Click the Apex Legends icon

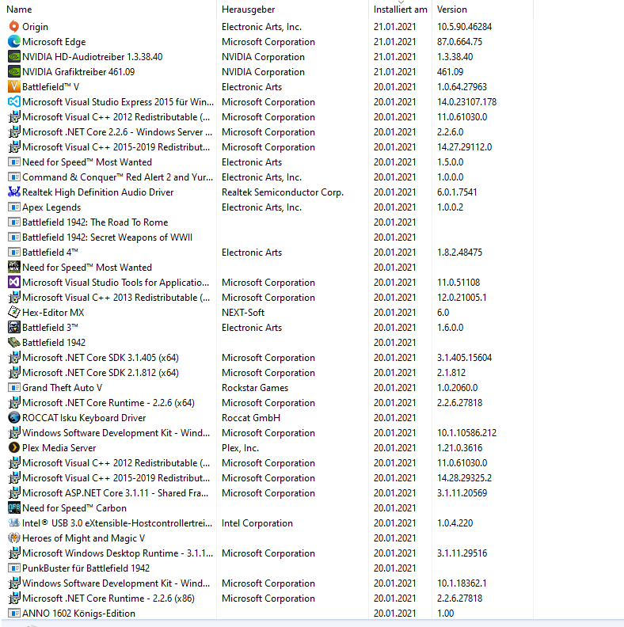click(x=14, y=207)
